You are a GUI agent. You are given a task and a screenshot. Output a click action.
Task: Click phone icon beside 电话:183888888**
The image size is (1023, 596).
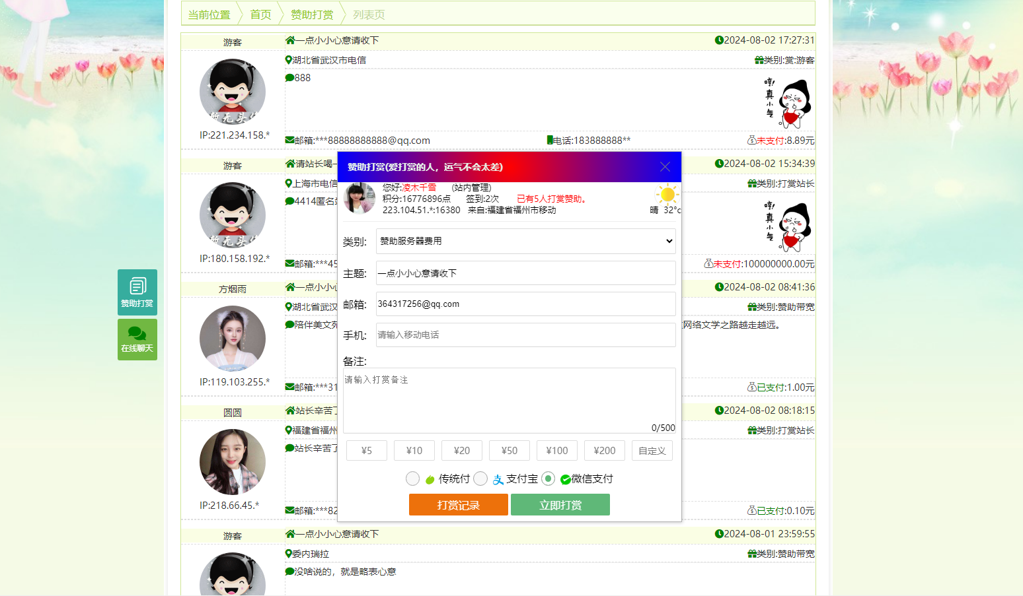click(x=550, y=140)
